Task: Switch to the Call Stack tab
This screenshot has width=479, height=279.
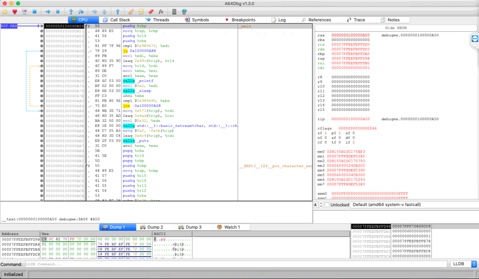Action: pos(116,20)
